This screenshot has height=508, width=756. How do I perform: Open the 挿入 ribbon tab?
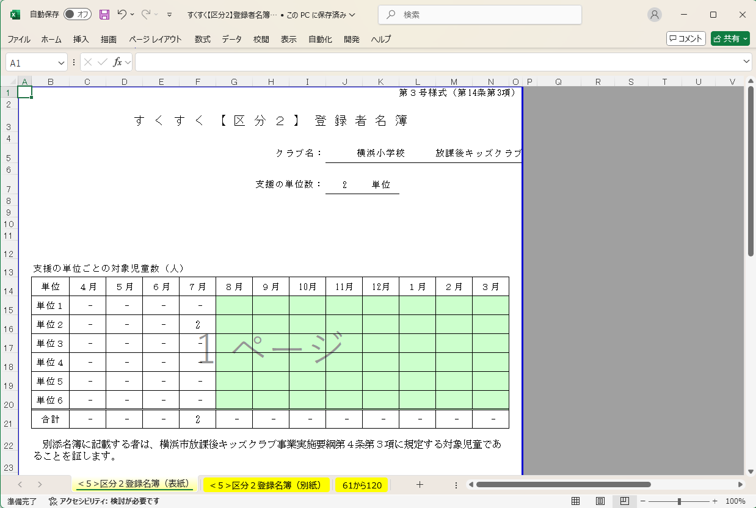pos(81,39)
